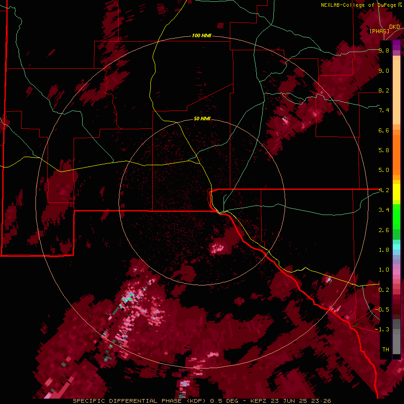Click the 5.8 scale value

point(384,150)
